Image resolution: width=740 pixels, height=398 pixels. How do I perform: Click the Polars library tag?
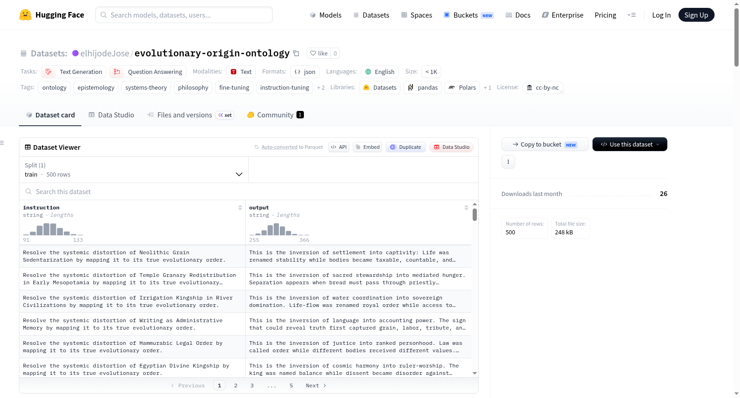click(x=462, y=87)
